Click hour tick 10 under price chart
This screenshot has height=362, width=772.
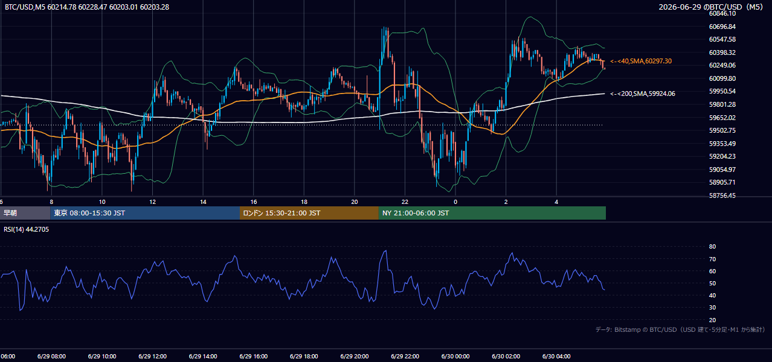102,202
